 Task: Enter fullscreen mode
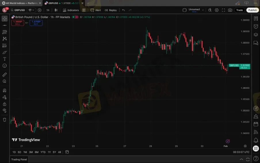(223, 10)
